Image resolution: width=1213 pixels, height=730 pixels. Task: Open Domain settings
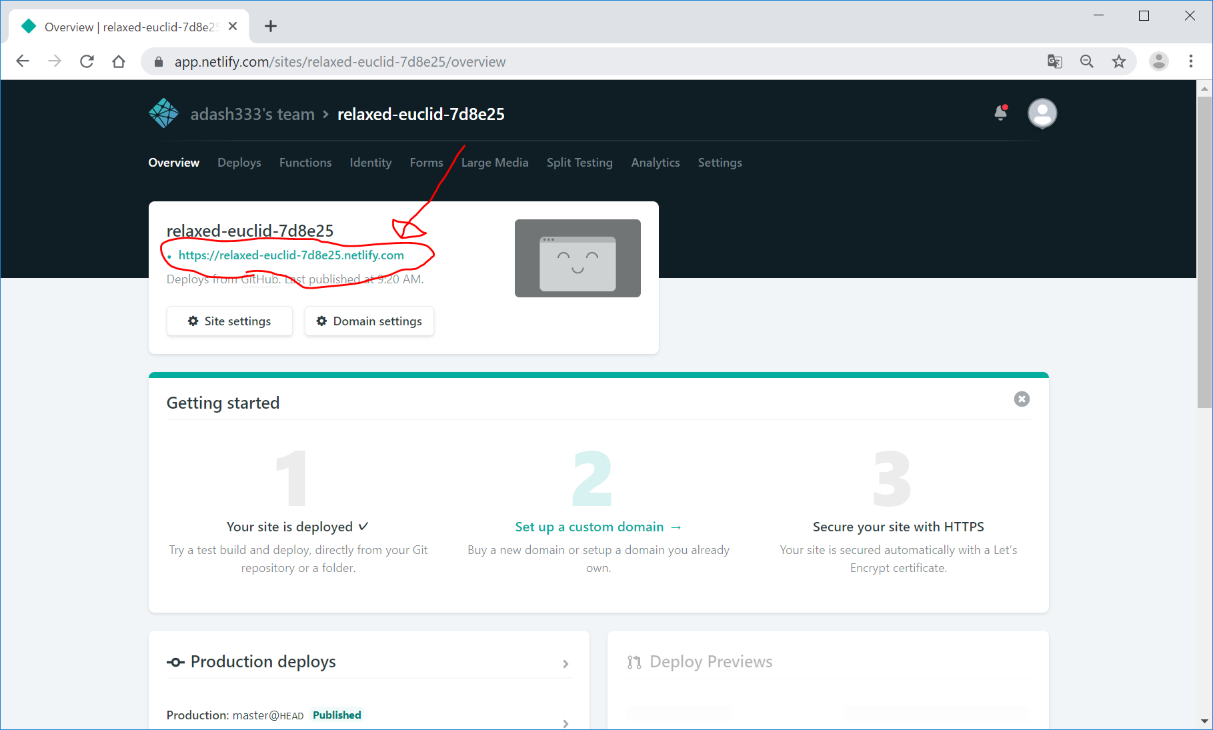(x=369, y=321)
